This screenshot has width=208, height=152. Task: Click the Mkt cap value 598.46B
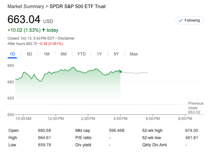tap(117, 130)
